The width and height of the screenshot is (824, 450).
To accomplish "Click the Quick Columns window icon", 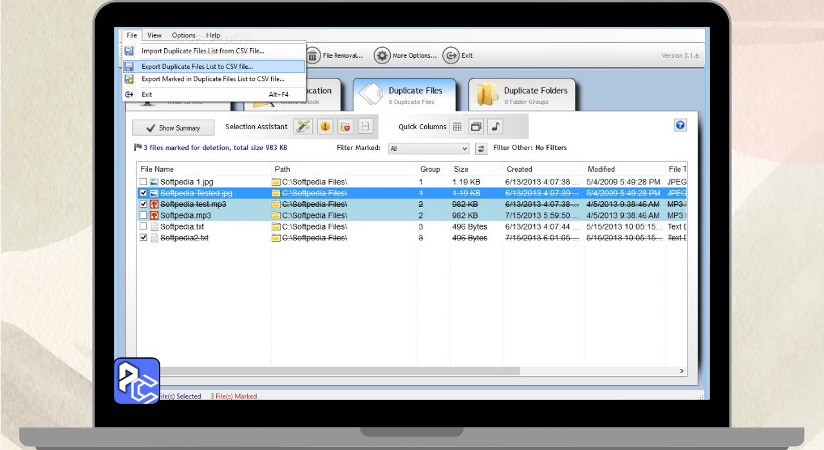I will (x=476, y=127).
